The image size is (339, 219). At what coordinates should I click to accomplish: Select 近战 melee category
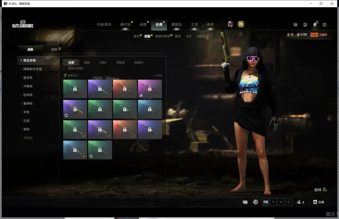click(26, 121)
